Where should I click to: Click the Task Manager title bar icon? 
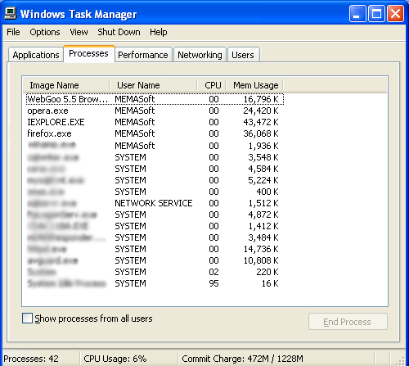tap(11, 14)
